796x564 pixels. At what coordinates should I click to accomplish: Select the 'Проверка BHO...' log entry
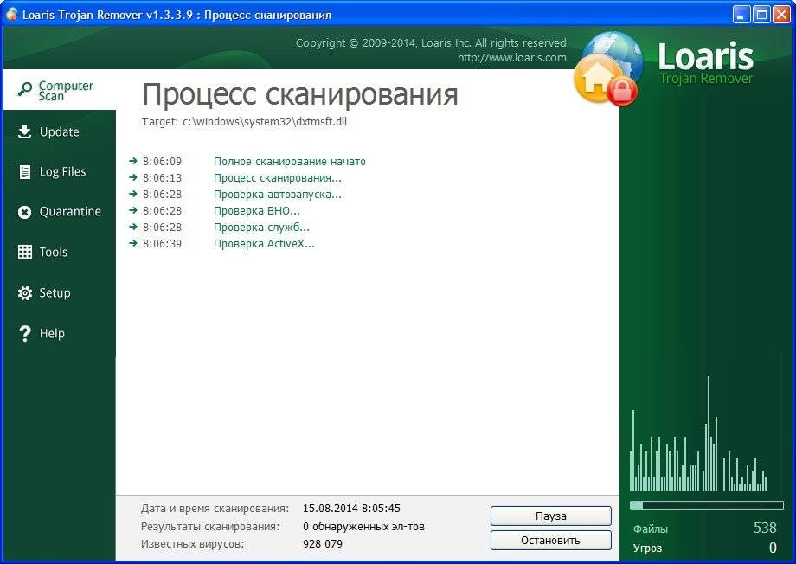(x=256, y=211)
